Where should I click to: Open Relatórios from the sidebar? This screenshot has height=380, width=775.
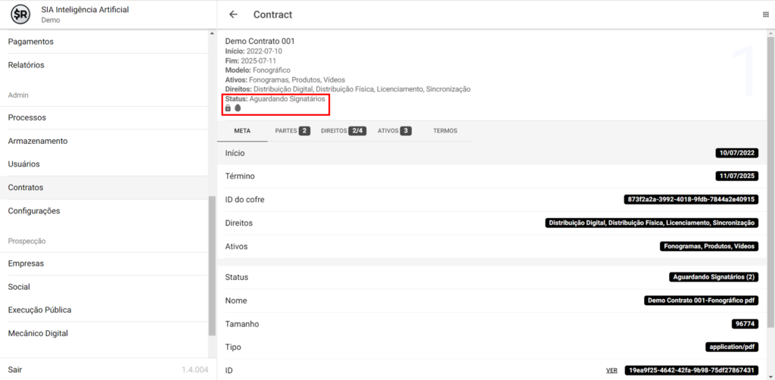coord(26,65)
